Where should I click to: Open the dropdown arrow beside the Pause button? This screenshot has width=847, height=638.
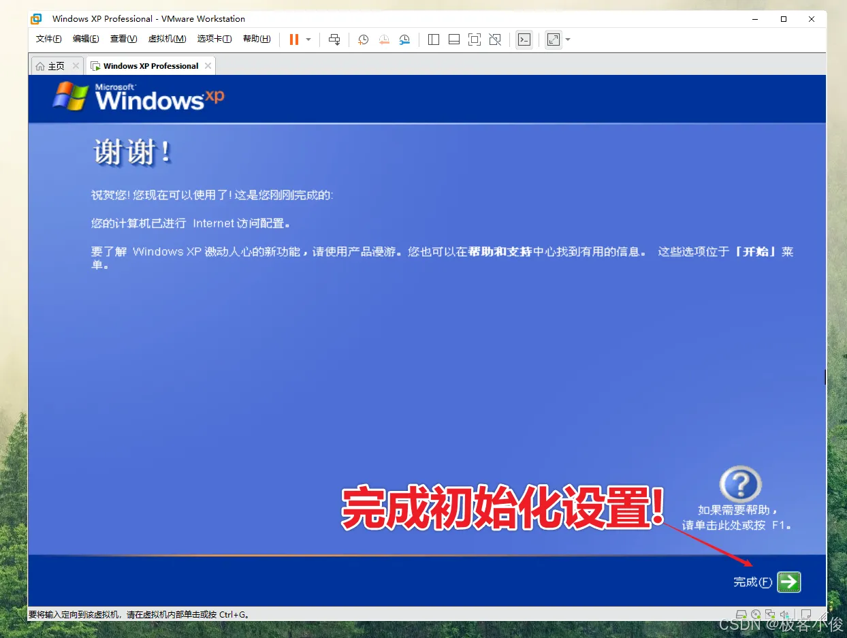308,39
